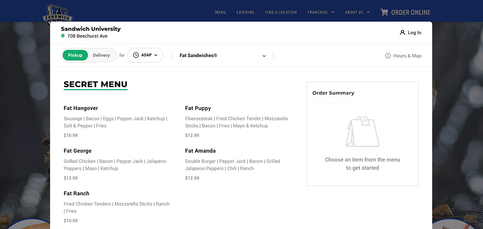Expand the Franchise menu
Image resolution: width=483 pixels, height=229 pixels.
[321, 12]
